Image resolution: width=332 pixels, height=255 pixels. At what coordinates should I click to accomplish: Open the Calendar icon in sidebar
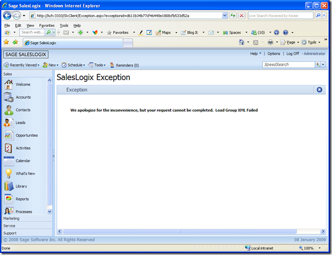8,161
